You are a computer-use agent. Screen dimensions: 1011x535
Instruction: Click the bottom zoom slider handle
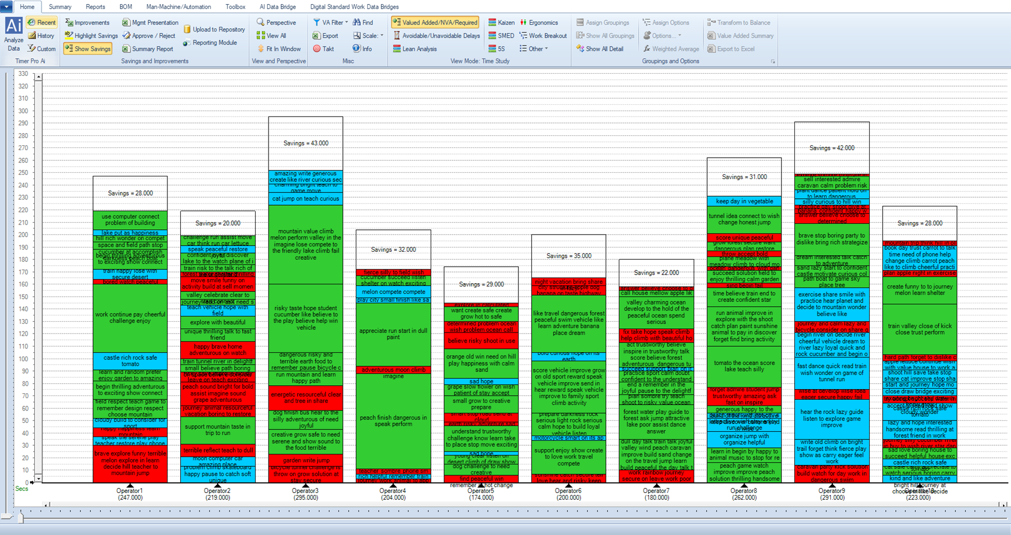[21, 517]
